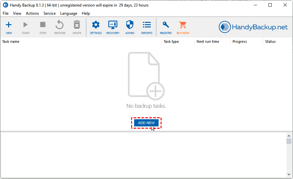Maximize the Handy Backup window

point(270,5)
